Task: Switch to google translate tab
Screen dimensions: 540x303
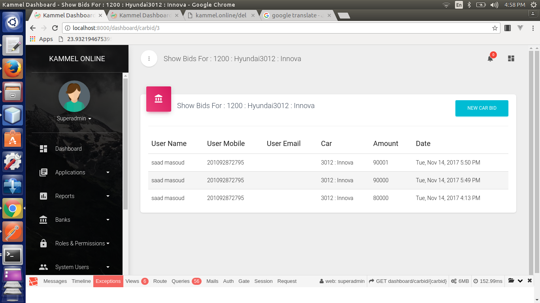Action: point(296,15)
